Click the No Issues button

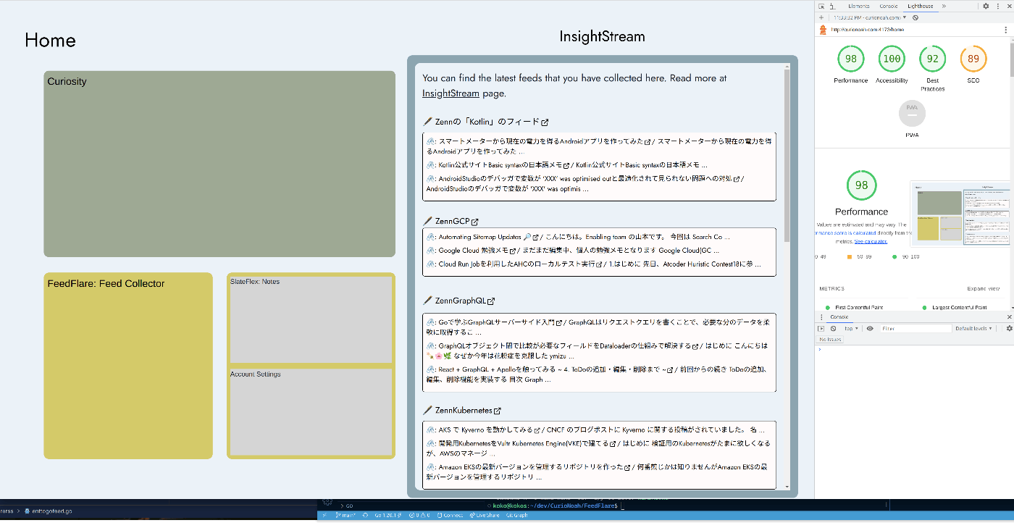point(829,339)
